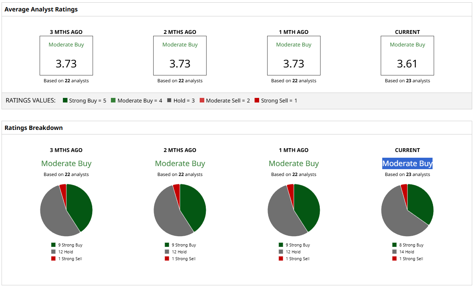Click the 12 Hold legend entry under 1 MTH AGO

(x=290, y=252)
